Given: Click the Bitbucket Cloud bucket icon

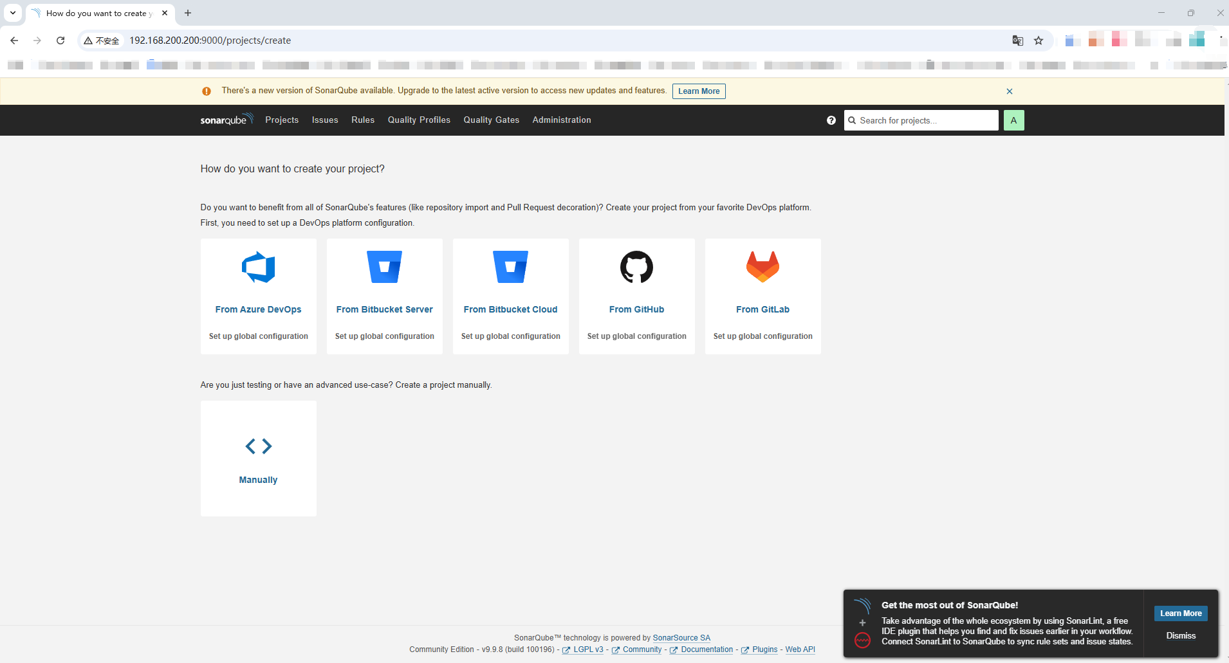Looking at the screenshot, I should tap(510, 267).
